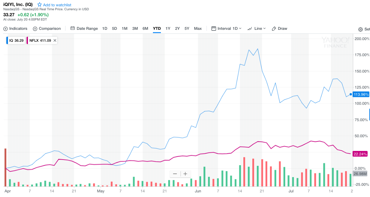Click the IQ 36.29 legend label
This screenshot has width=370, height=197.
point(16,40)
